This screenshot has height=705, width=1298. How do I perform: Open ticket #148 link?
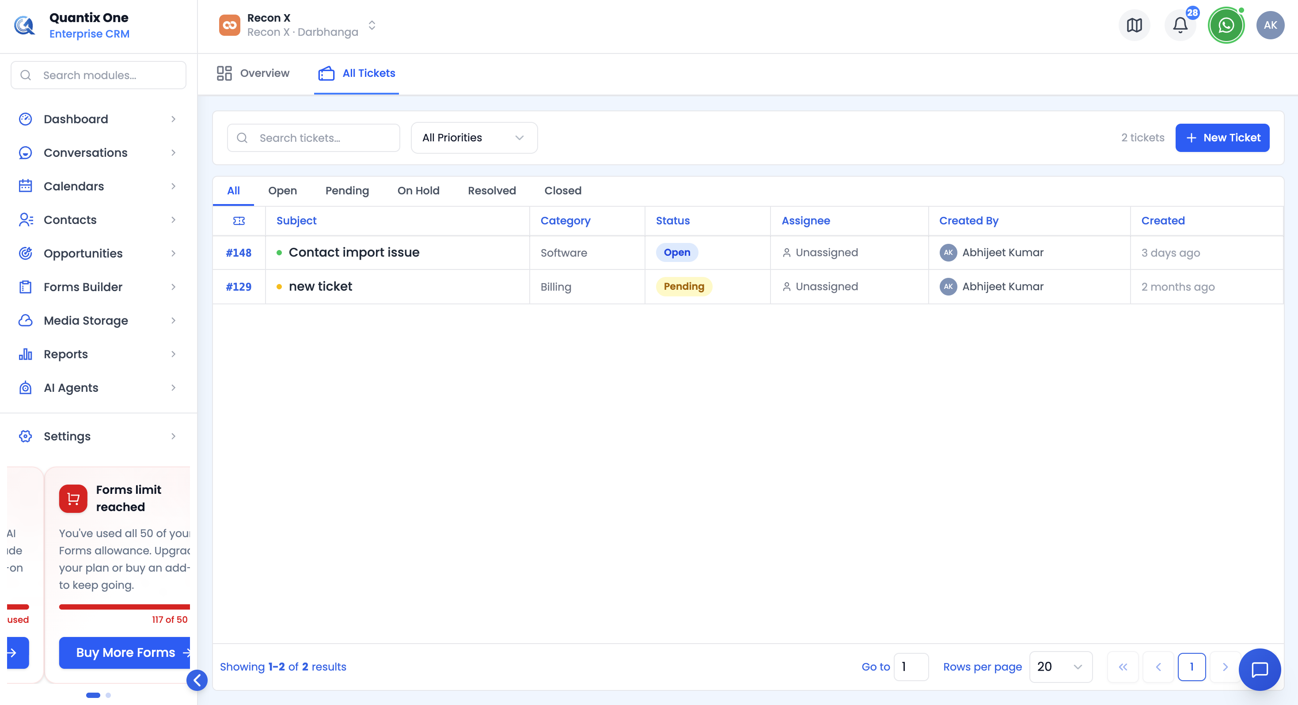coord(238,253)
